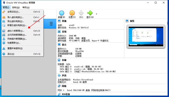This screenshot has height=97, width=169.
Task: Open the 网络 settings section title
Action: (64, 86)
